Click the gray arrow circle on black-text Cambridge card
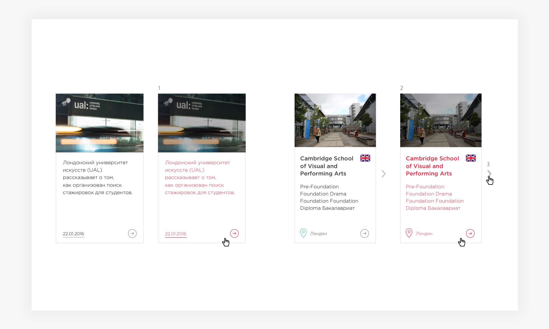The image size is (549, 329). [365, 233]
